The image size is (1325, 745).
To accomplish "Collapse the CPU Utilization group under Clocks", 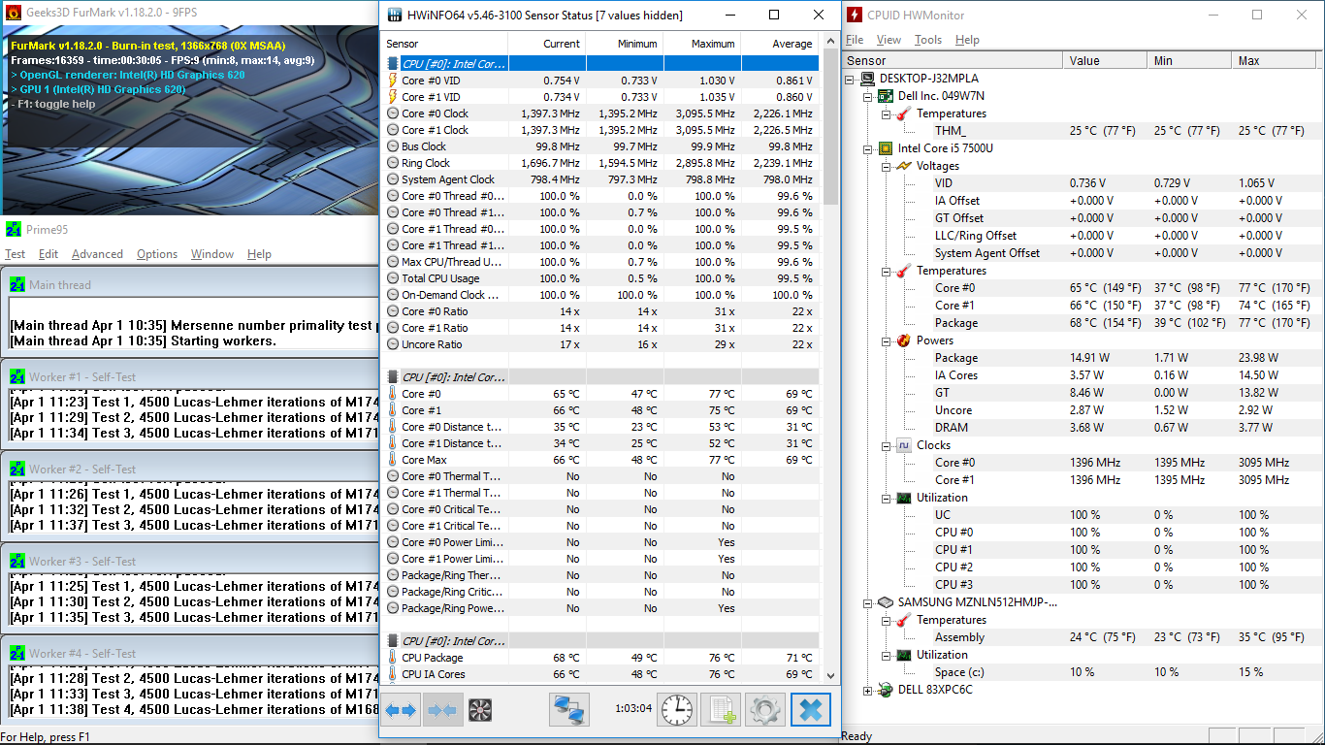I will (x=887, y=498).
